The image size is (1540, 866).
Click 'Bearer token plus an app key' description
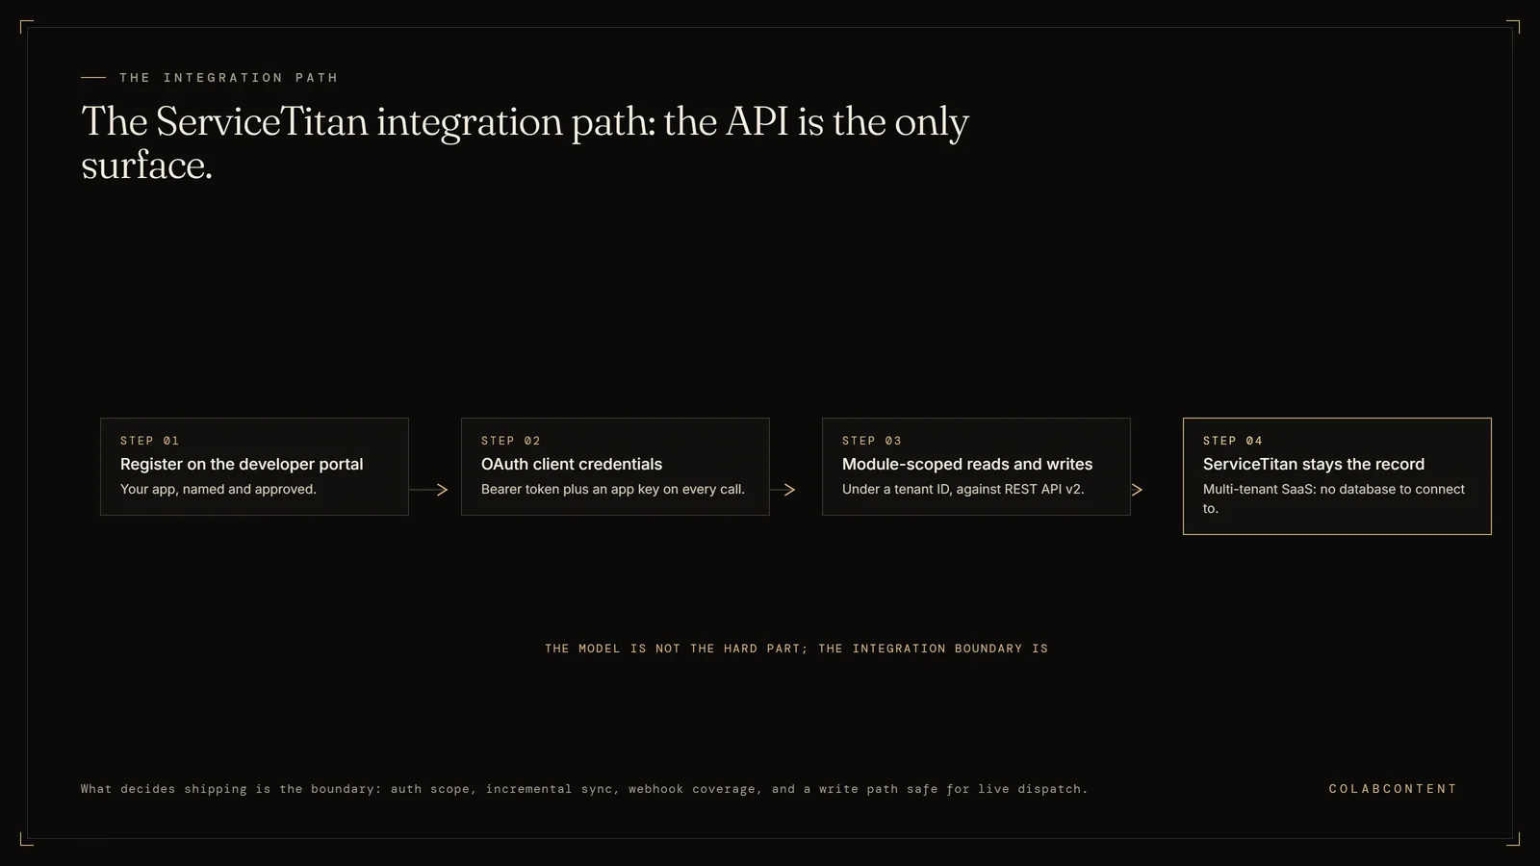click(613, 489)
